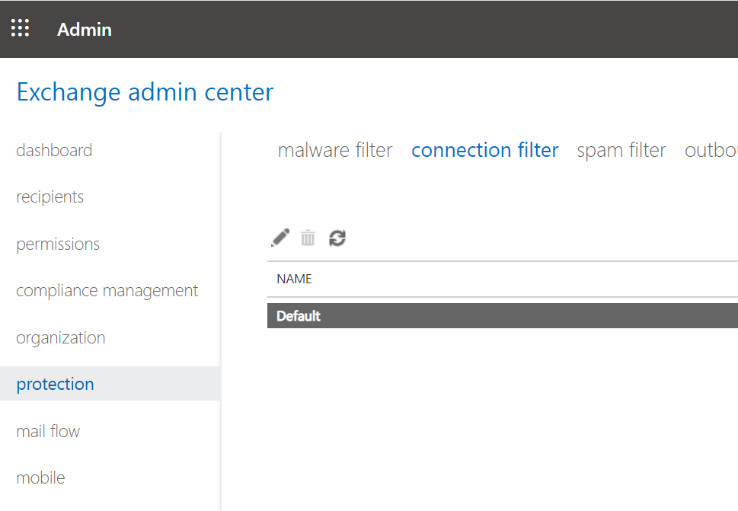Go to dashboard in the sidebar
738x511 pixels.
54,150
